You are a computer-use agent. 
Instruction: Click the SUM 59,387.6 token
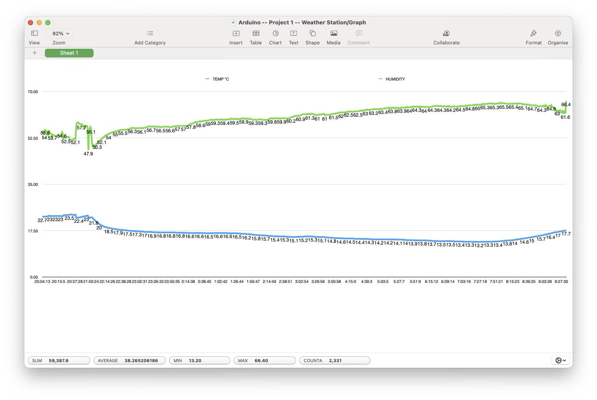point(59,360)
